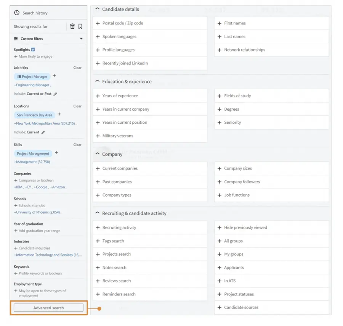Toggle the Project Manager job title filter
The height and width of the screenshot is (326, 343).
pyautogui.click(x=32, y=76)
